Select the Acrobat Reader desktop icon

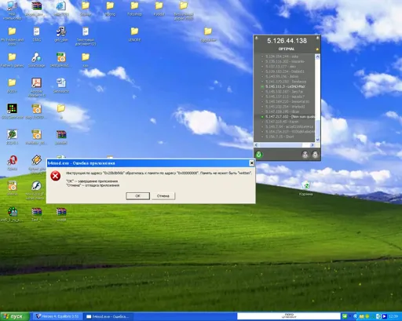coord(37,87)
